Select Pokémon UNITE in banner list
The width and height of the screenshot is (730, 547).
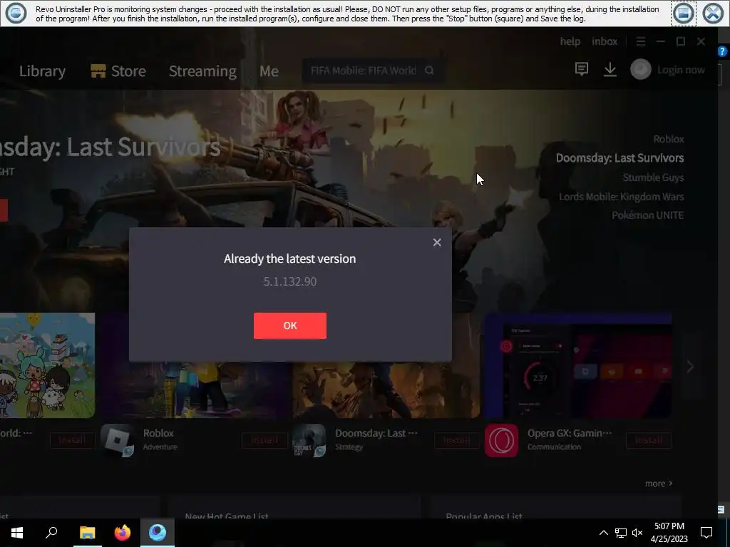point(647,215)
